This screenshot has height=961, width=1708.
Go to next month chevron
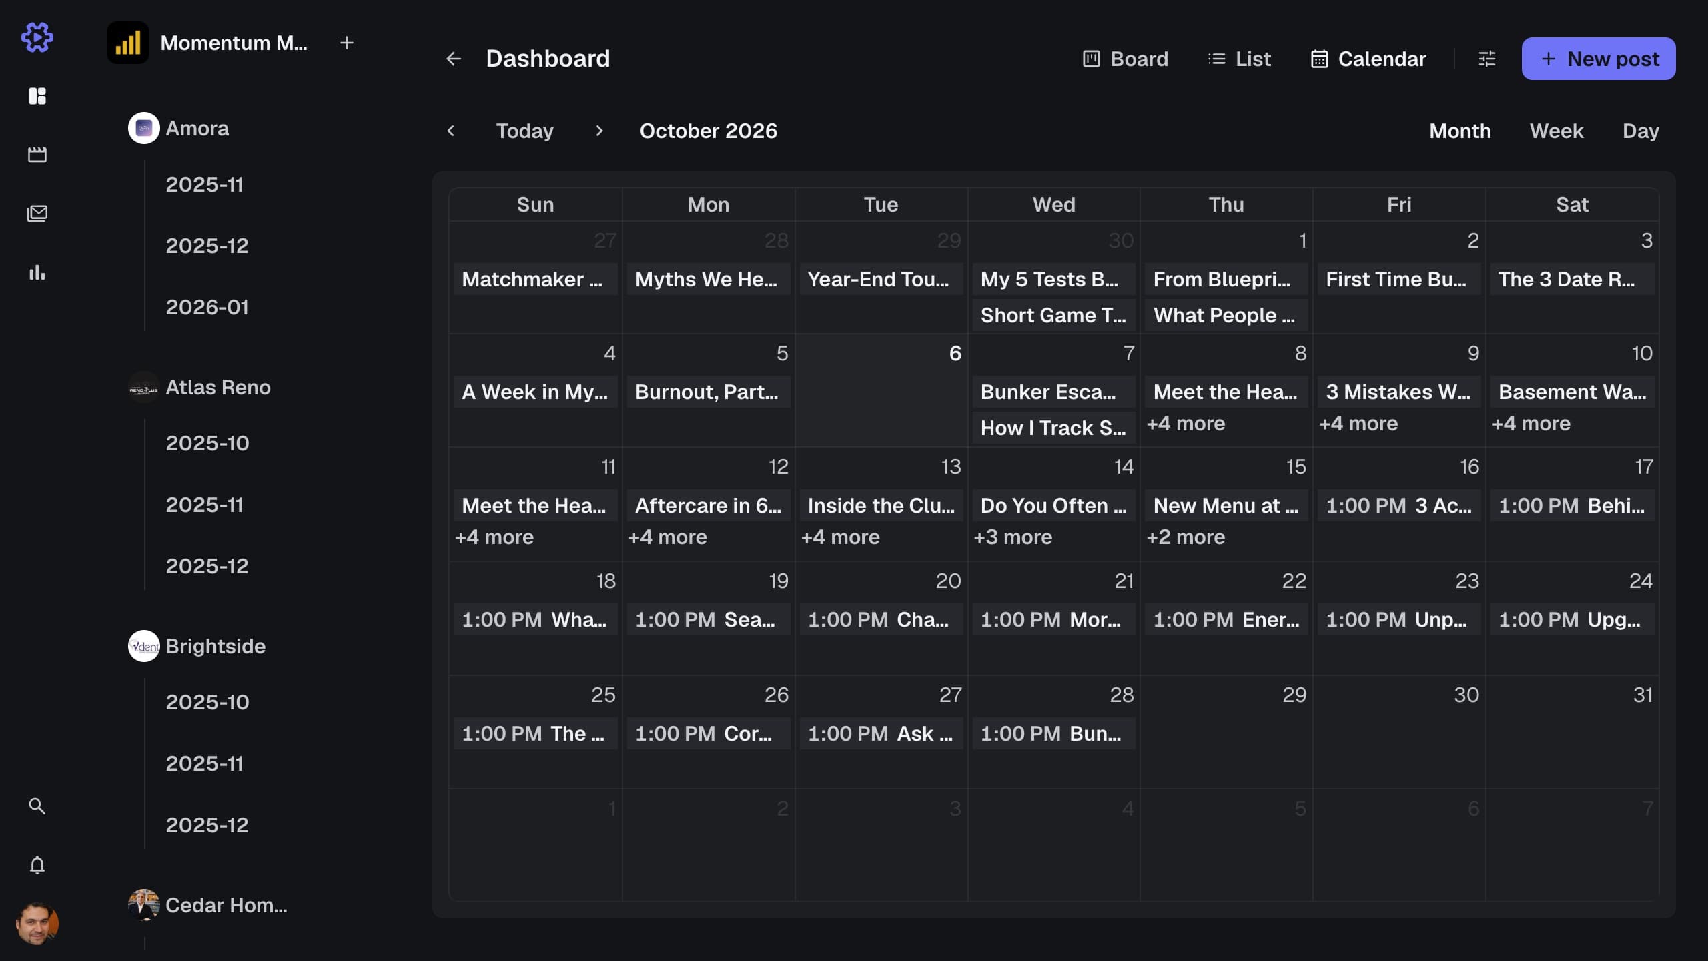click(599, 131)
